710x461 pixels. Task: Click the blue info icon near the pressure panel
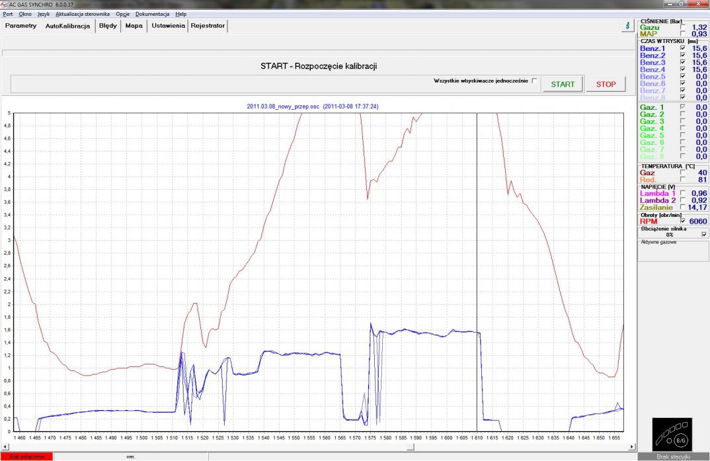click(x=628, y=25)
